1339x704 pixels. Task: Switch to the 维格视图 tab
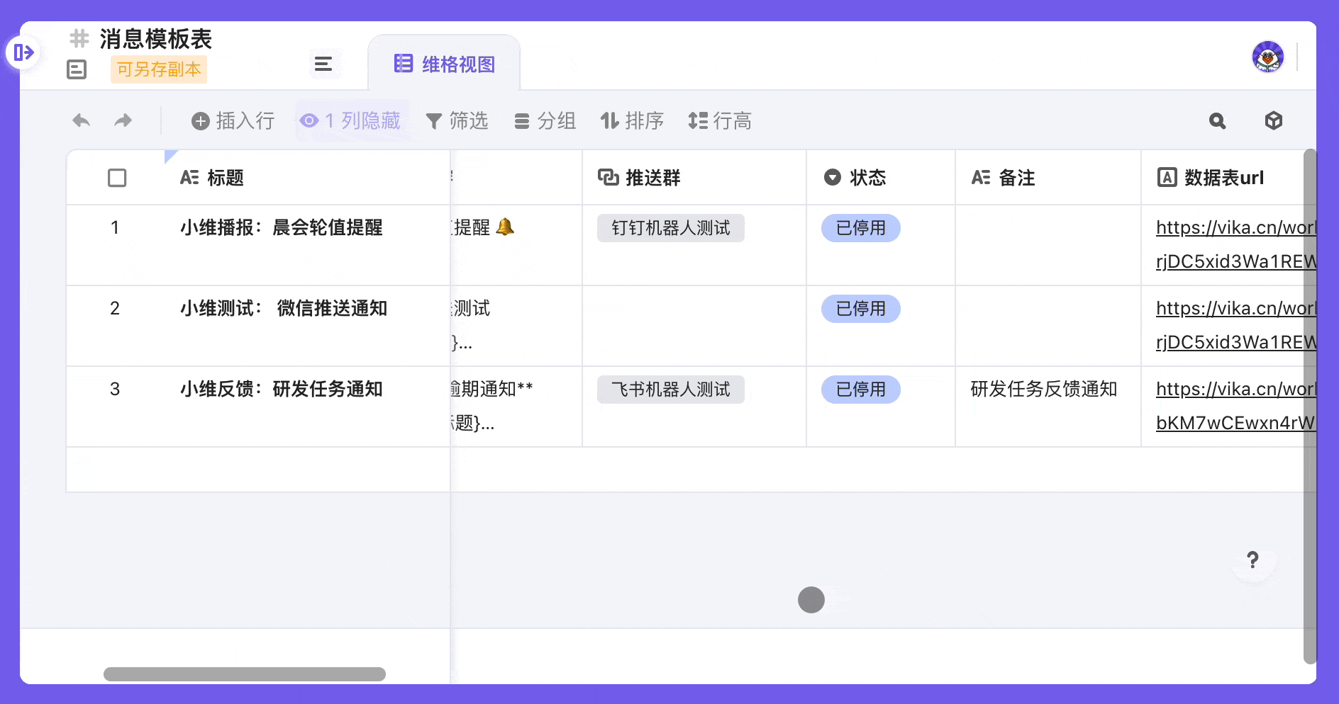point(445,64)
